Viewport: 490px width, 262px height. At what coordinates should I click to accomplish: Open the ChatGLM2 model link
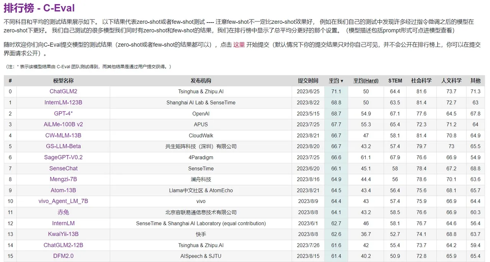click(x=63, y=92)
